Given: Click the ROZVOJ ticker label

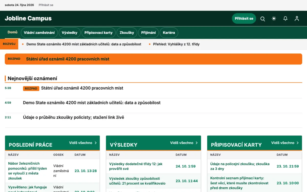Looking at the screenshot, I should (9, 44).
